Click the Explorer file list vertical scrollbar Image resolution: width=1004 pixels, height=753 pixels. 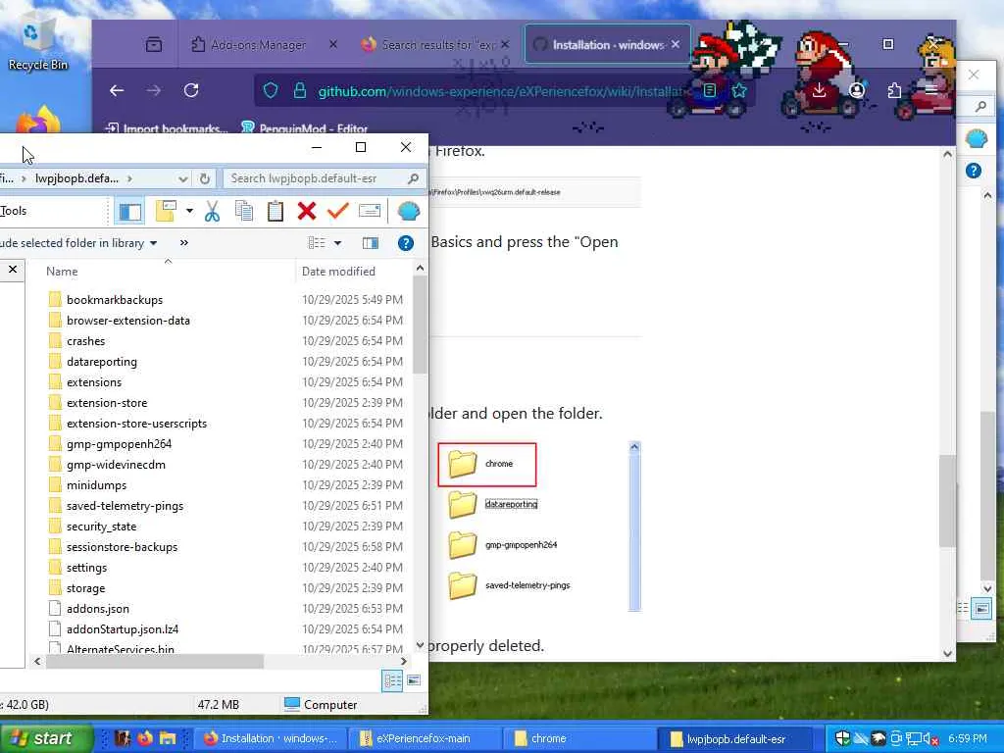420,325
